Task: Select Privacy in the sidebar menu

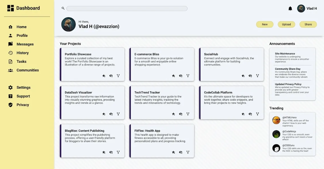Action: pos(23,105)
